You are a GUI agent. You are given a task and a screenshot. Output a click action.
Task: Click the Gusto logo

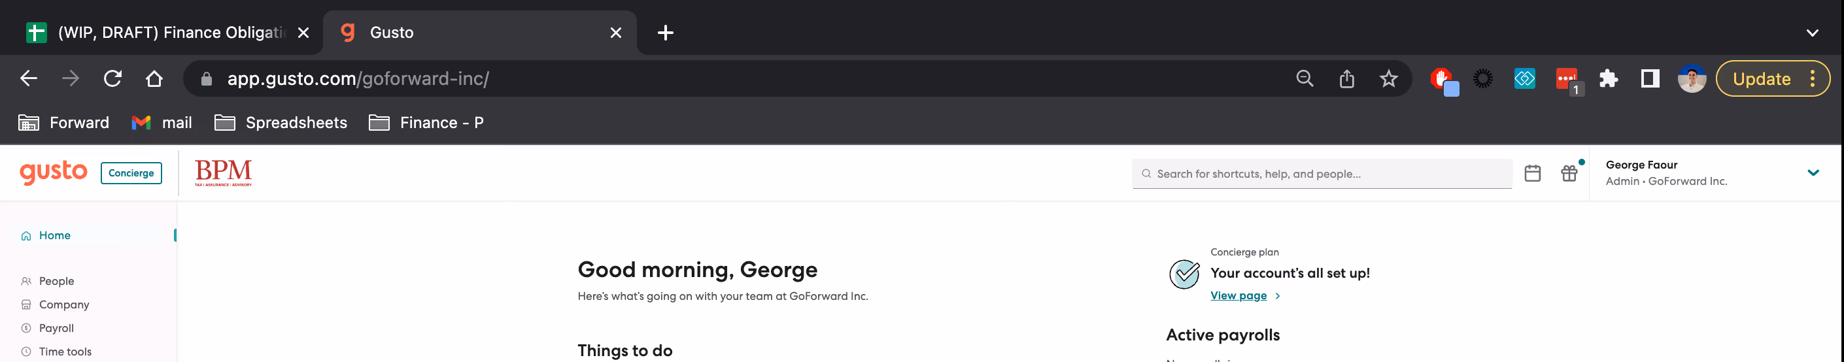pyautogui.click(x=54, y=173)
